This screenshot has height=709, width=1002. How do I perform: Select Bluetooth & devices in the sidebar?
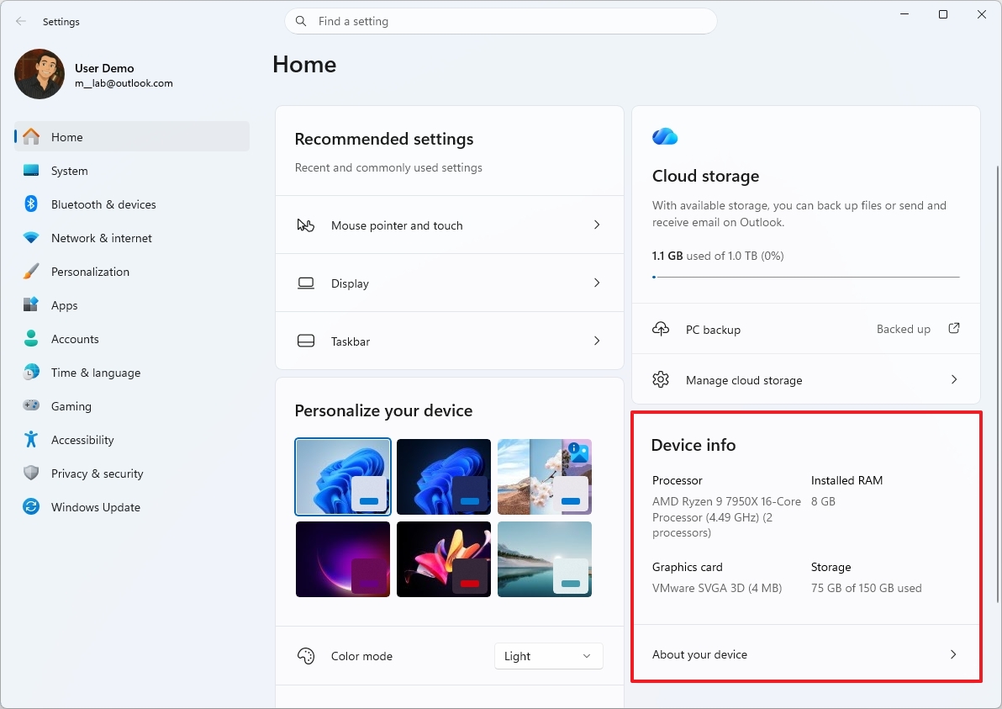coord(103,204)
